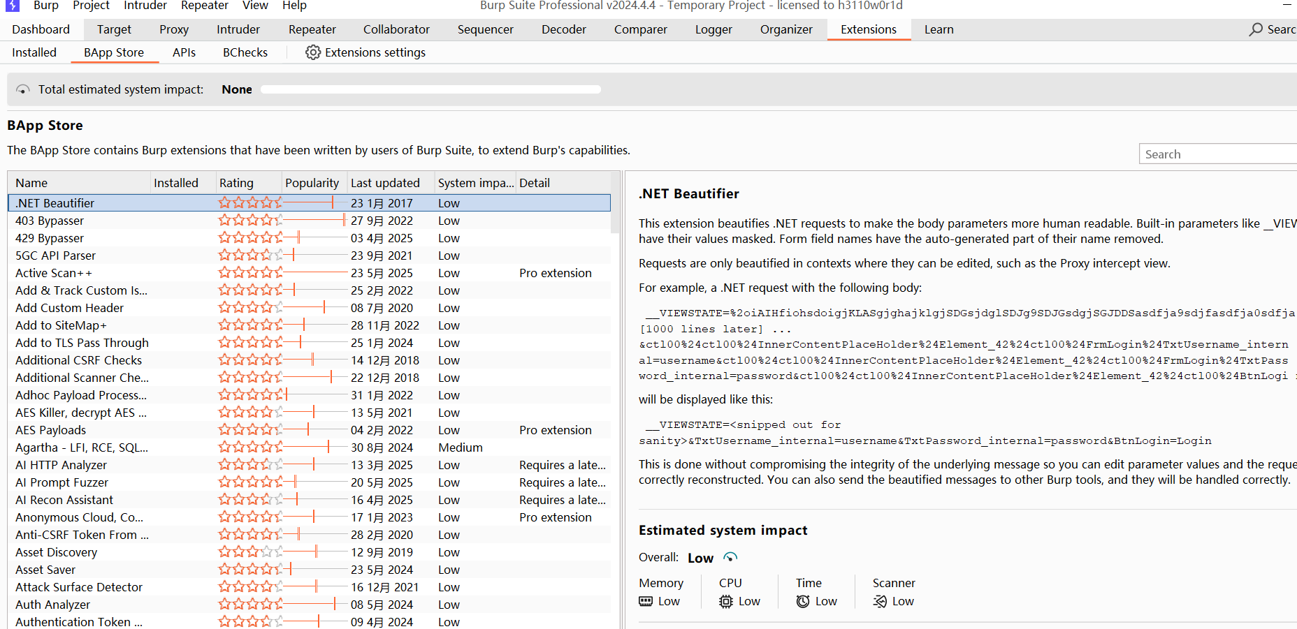Open Extensions settings

click(365, 52)
